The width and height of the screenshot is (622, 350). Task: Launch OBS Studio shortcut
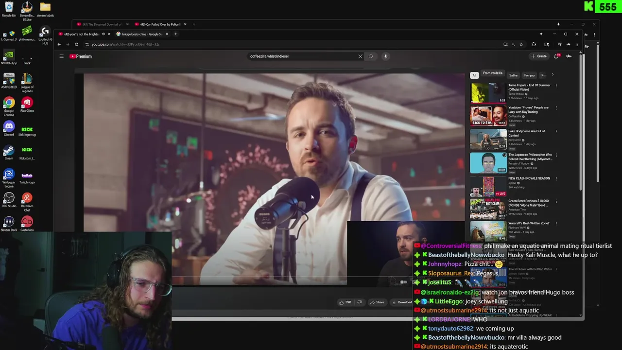point(9,200)
